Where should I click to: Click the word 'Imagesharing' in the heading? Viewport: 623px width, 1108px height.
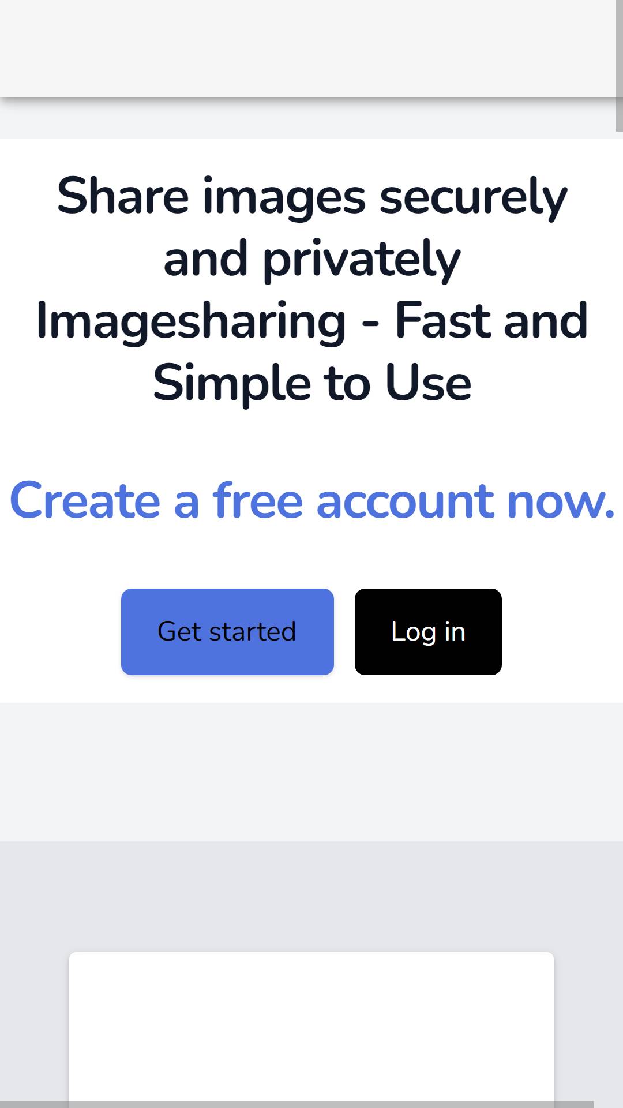pyautogui.click(x=191, y=321)
